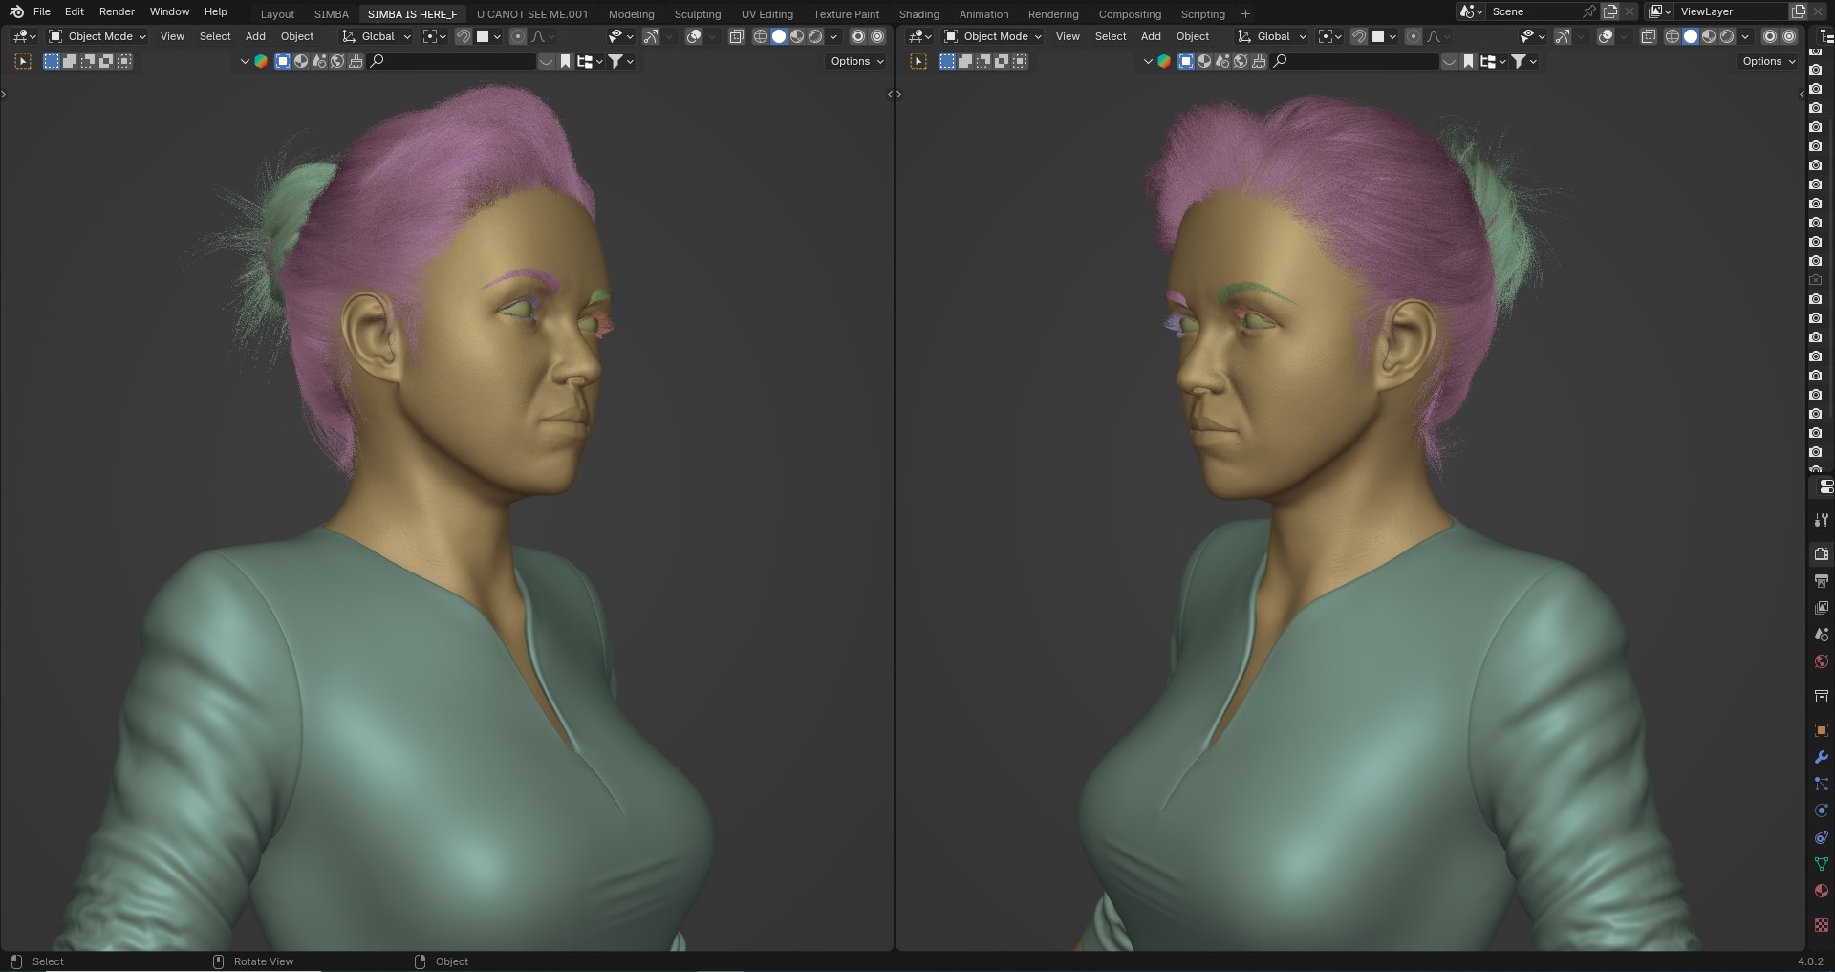Click the ViewLayer name field

1730,11
